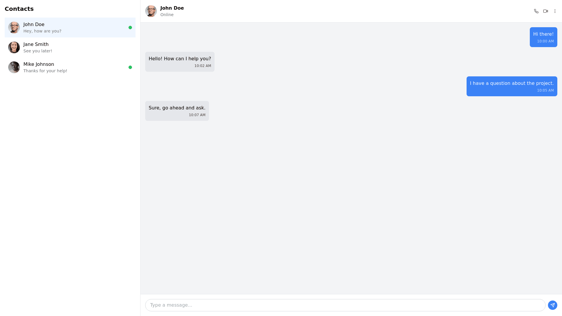Image resolution: width=562 pixels, height=316 pixels.
Task: Click the "Hello! How can I help you?" message
Action: (x=180, y=62)
